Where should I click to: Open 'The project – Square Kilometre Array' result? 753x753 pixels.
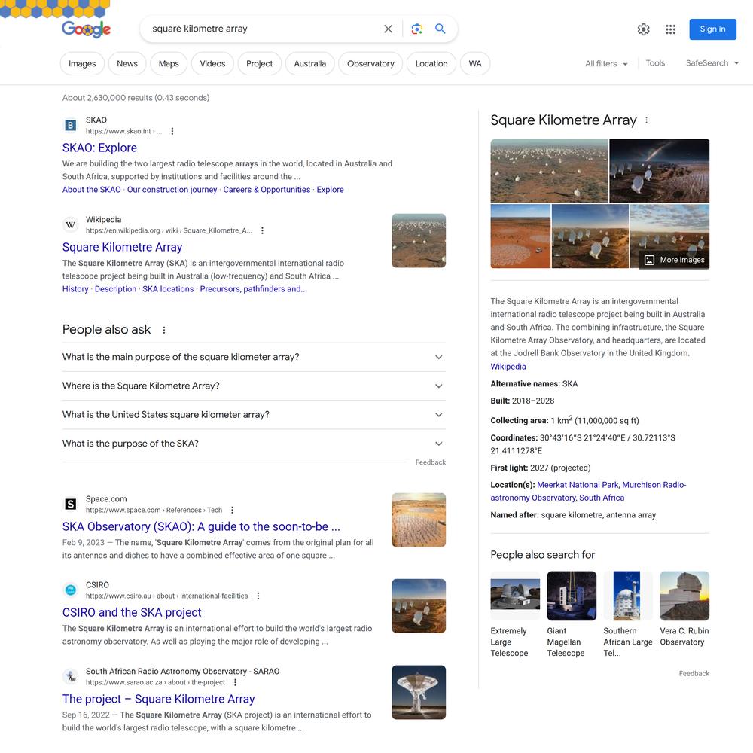[x=158, y=700]
